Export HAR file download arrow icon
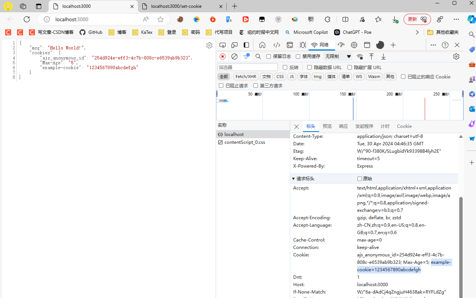 tap(383, 56)
